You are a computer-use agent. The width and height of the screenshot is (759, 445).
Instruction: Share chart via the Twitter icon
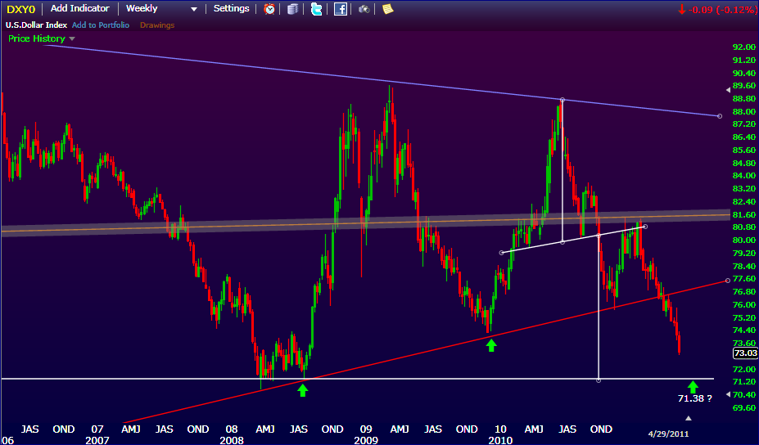coord(317,9)
